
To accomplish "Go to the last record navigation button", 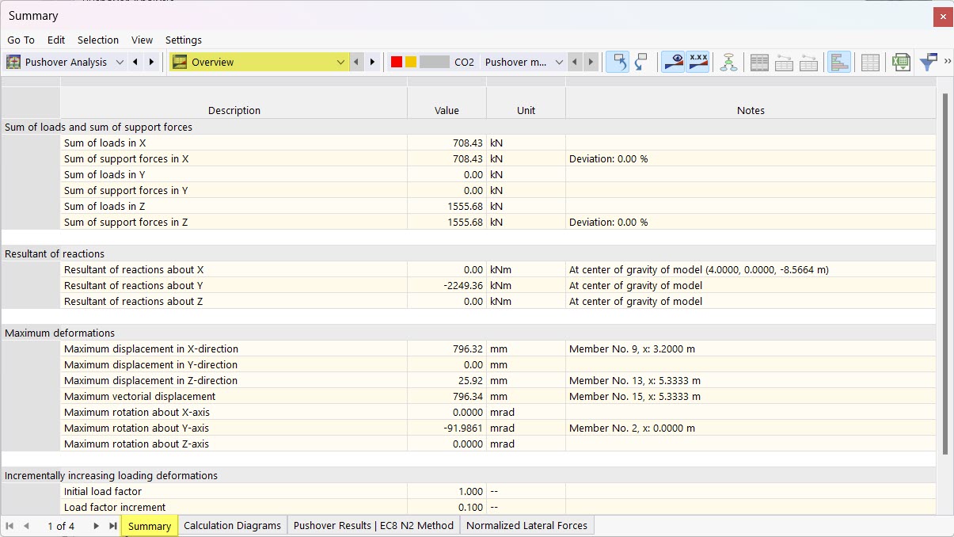I will (112, 525).
